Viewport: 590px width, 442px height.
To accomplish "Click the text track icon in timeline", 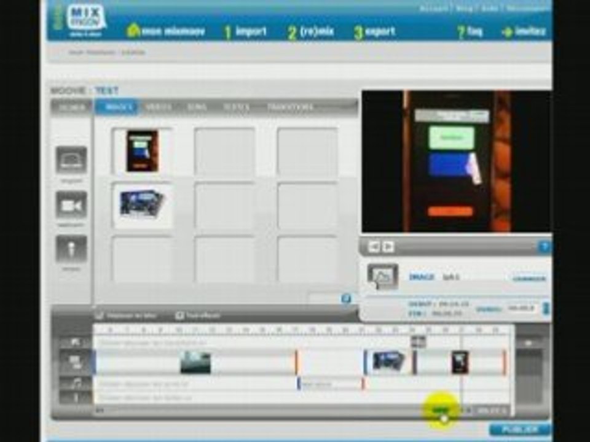I will (76, 398).
